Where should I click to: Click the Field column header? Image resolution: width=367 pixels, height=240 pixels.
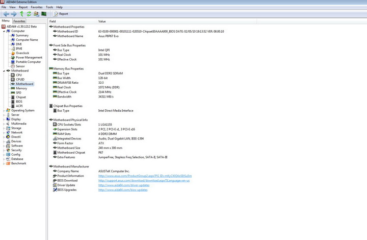click(72, 21)
